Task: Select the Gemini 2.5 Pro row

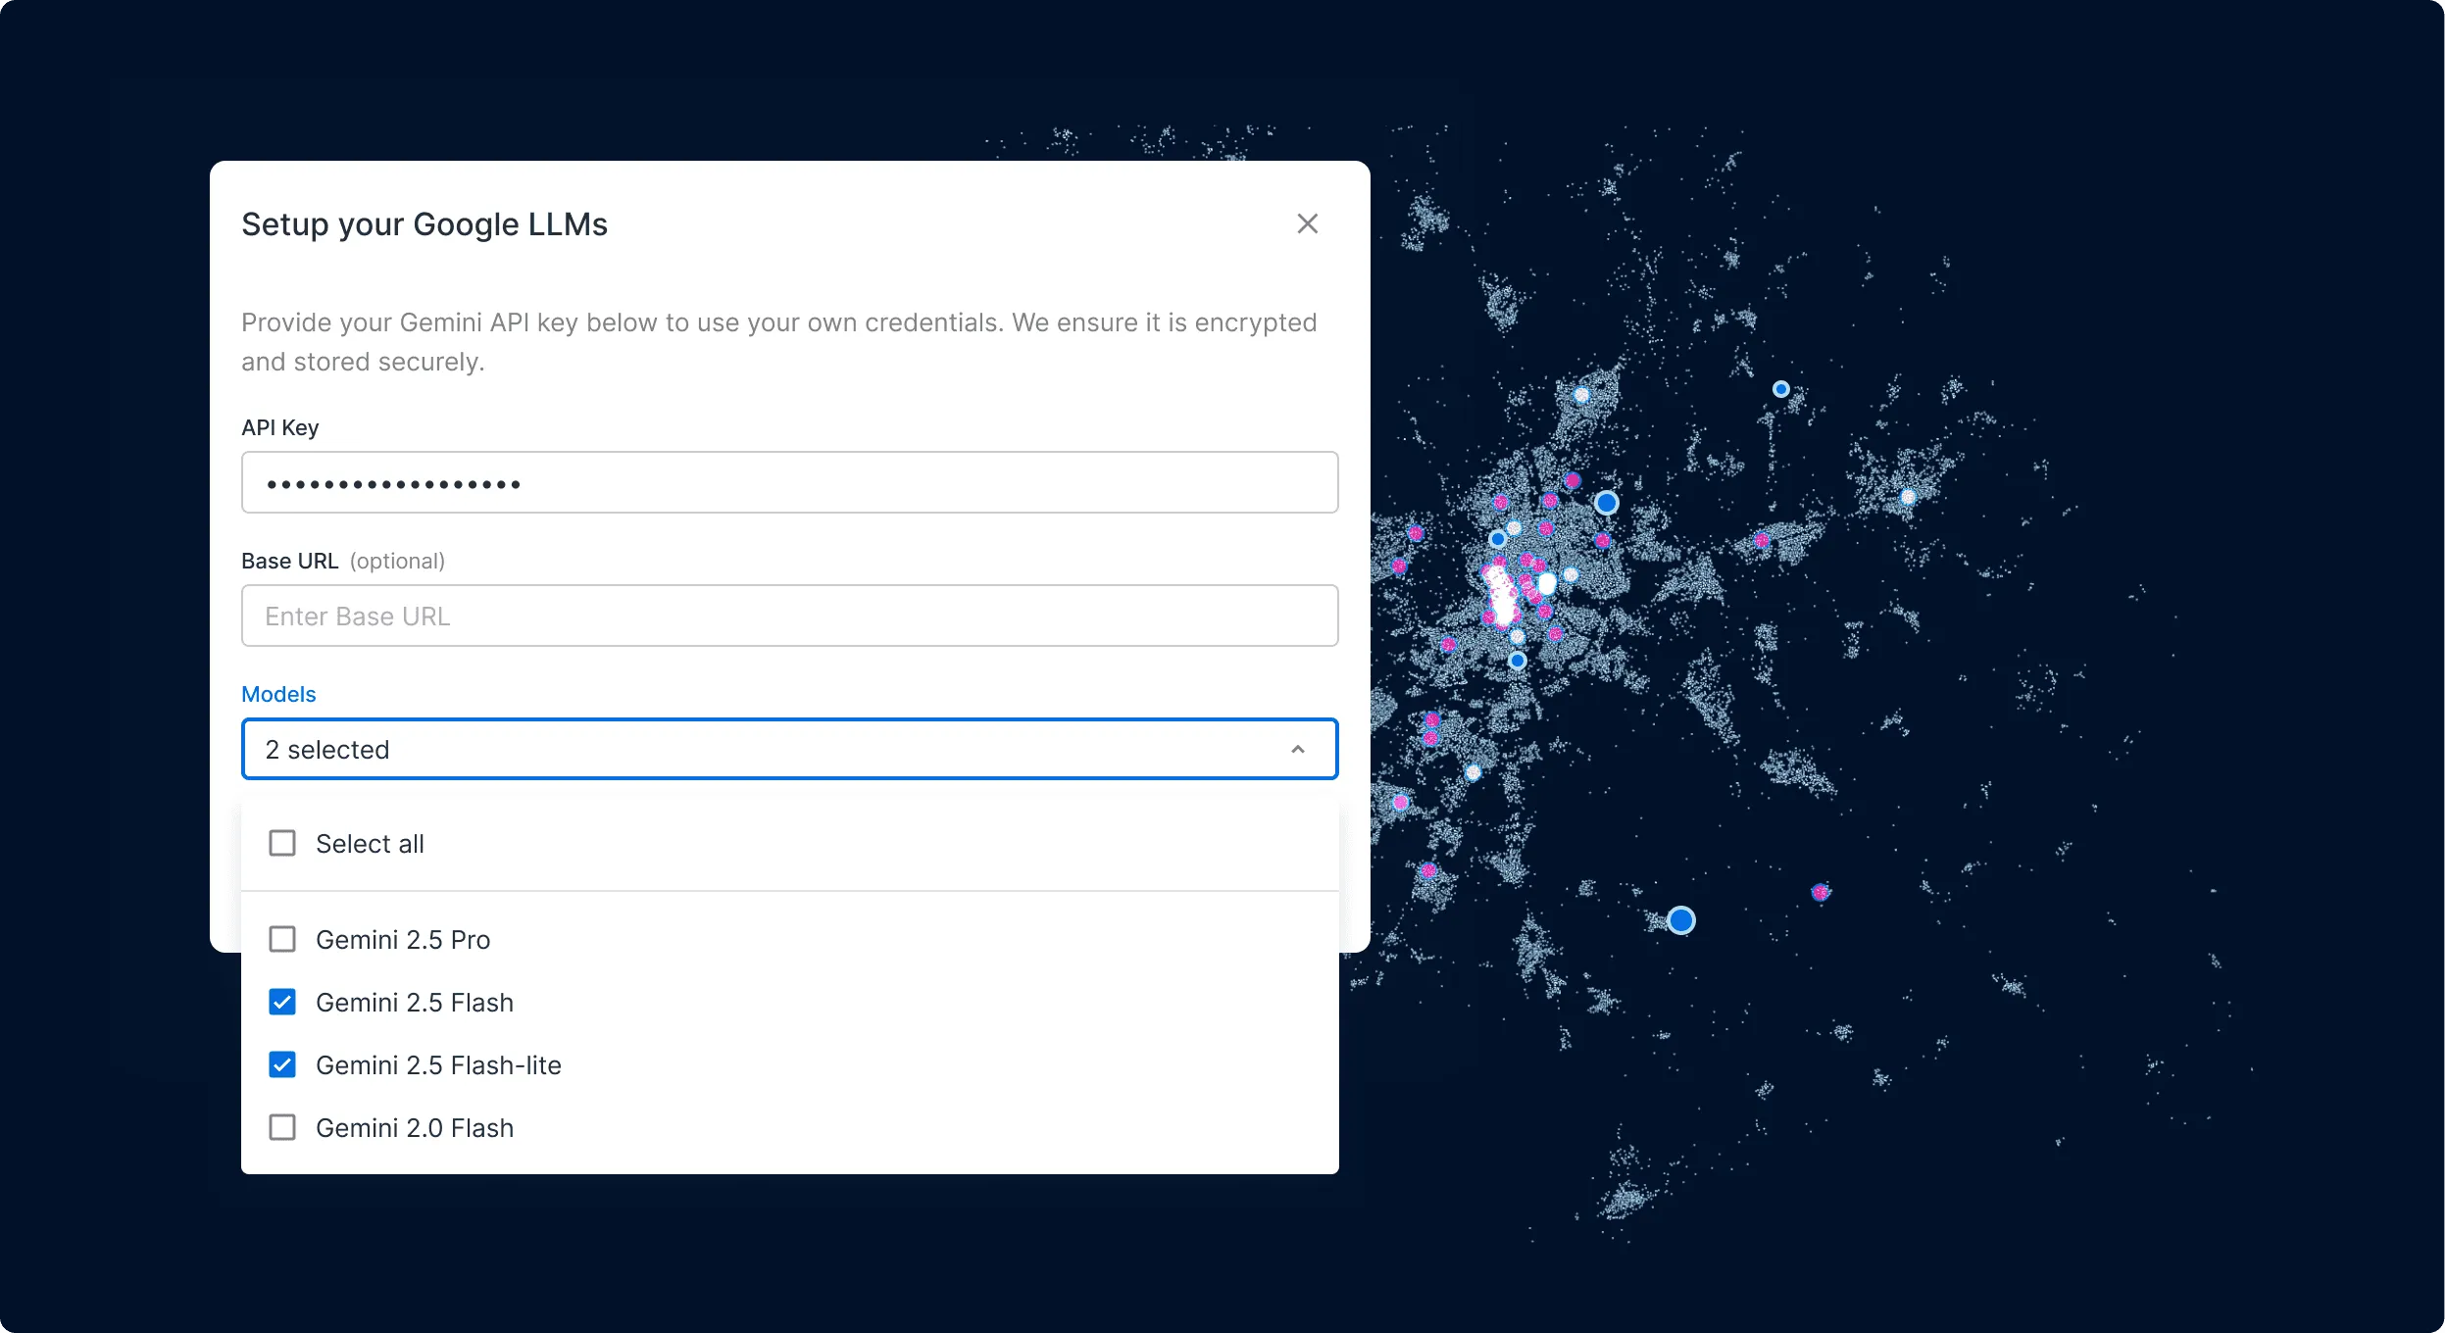Action: (403, 938)
